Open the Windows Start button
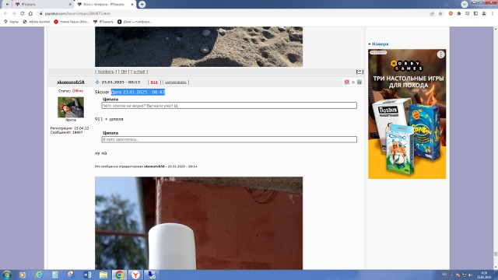498x280 pixels. (x=7, y=275)
